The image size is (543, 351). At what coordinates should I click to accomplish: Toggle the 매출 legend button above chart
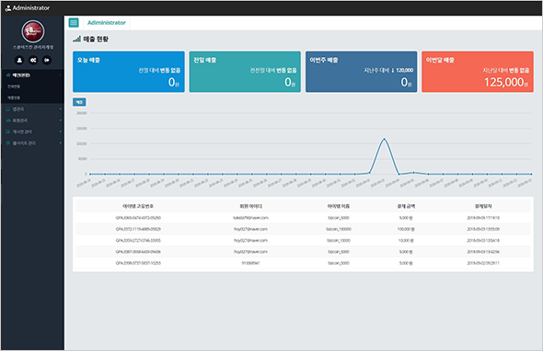pyautogui.click(x=79, y=102)
